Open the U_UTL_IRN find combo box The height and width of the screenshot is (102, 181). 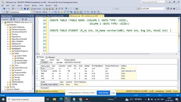pyautogui.click(x=153, y=9)
